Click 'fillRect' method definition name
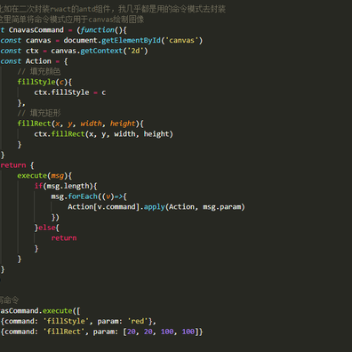The image size is (352, 352). tap(34, 124)
